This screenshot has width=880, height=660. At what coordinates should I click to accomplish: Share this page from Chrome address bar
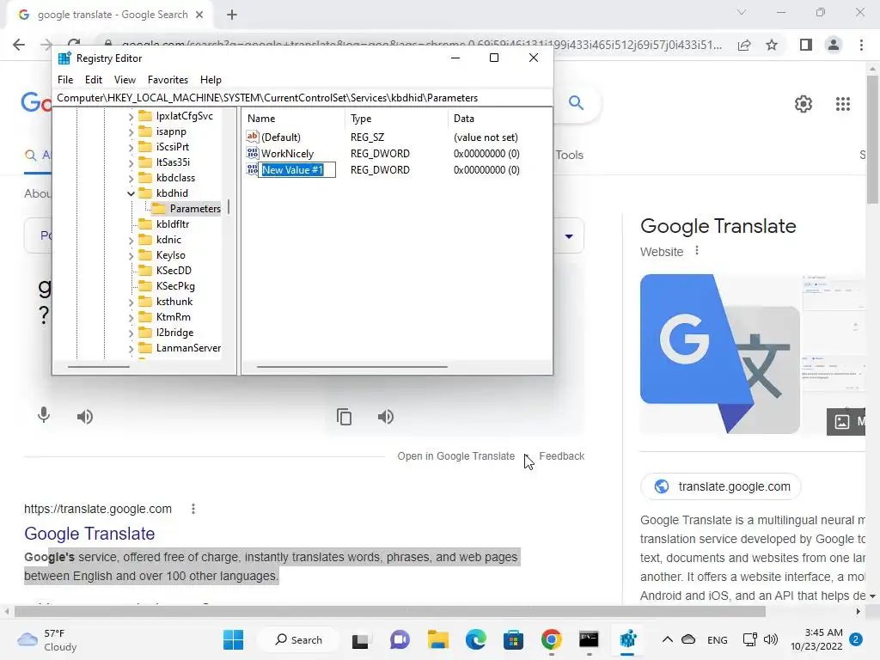tap(744, 45)
